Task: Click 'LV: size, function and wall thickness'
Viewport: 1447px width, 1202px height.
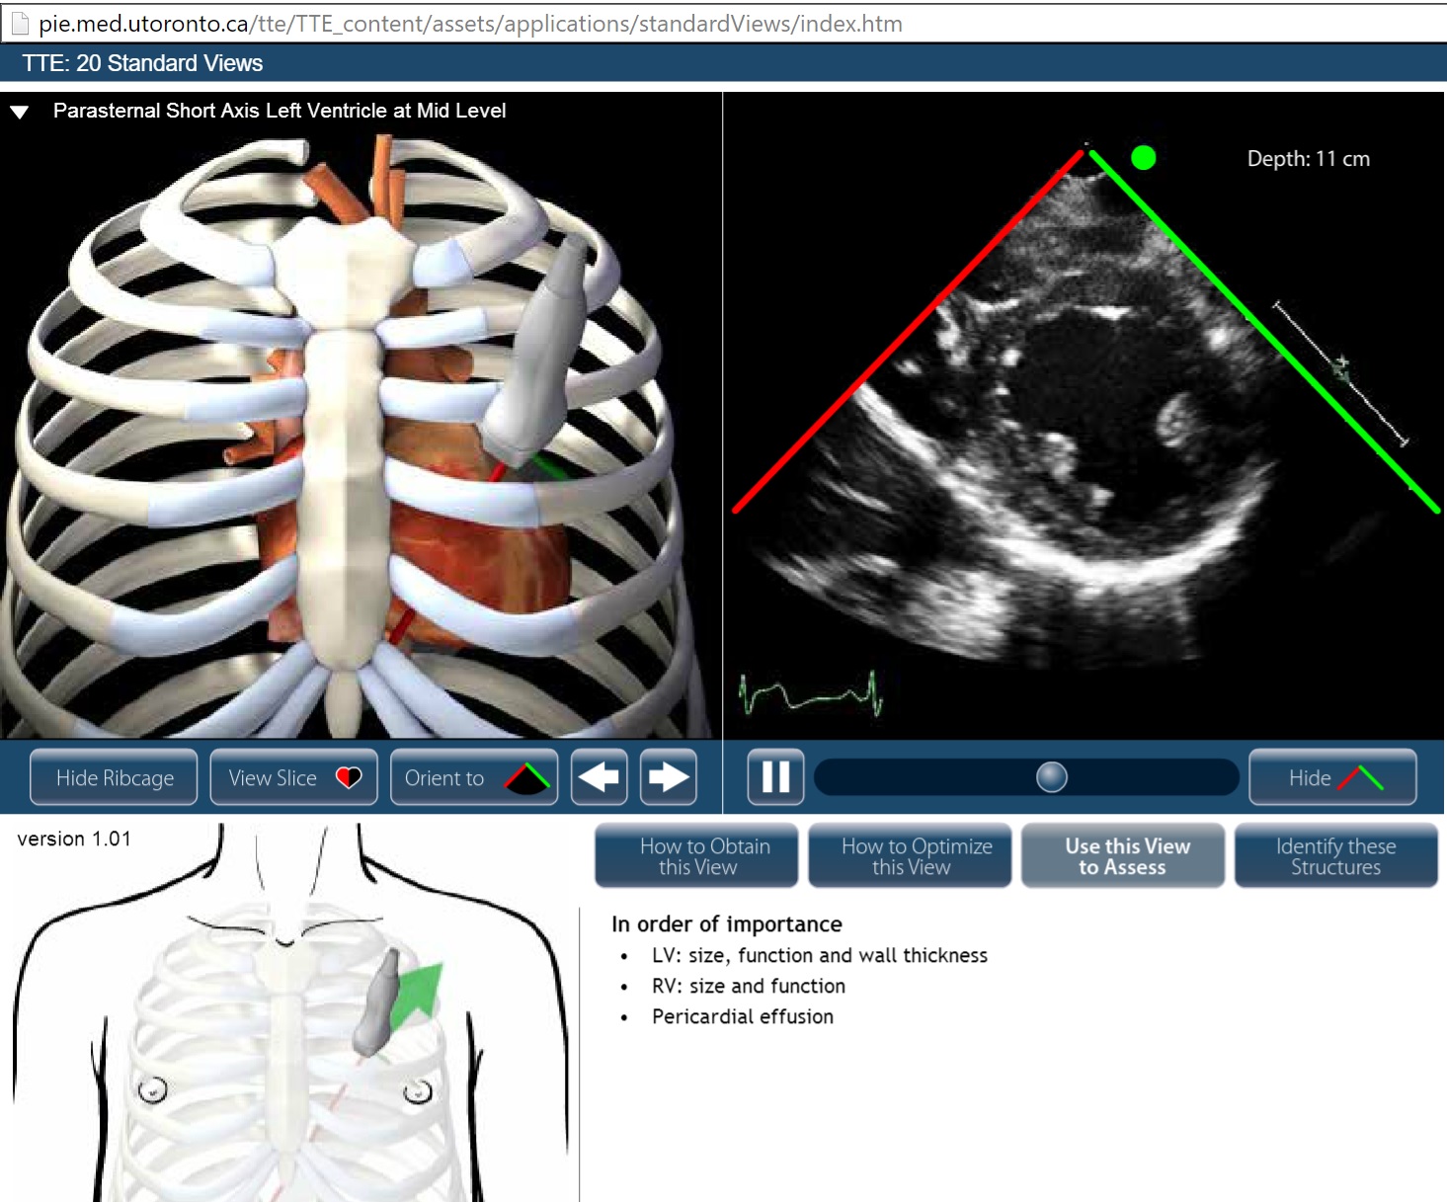Action: (x=820, y=955)
